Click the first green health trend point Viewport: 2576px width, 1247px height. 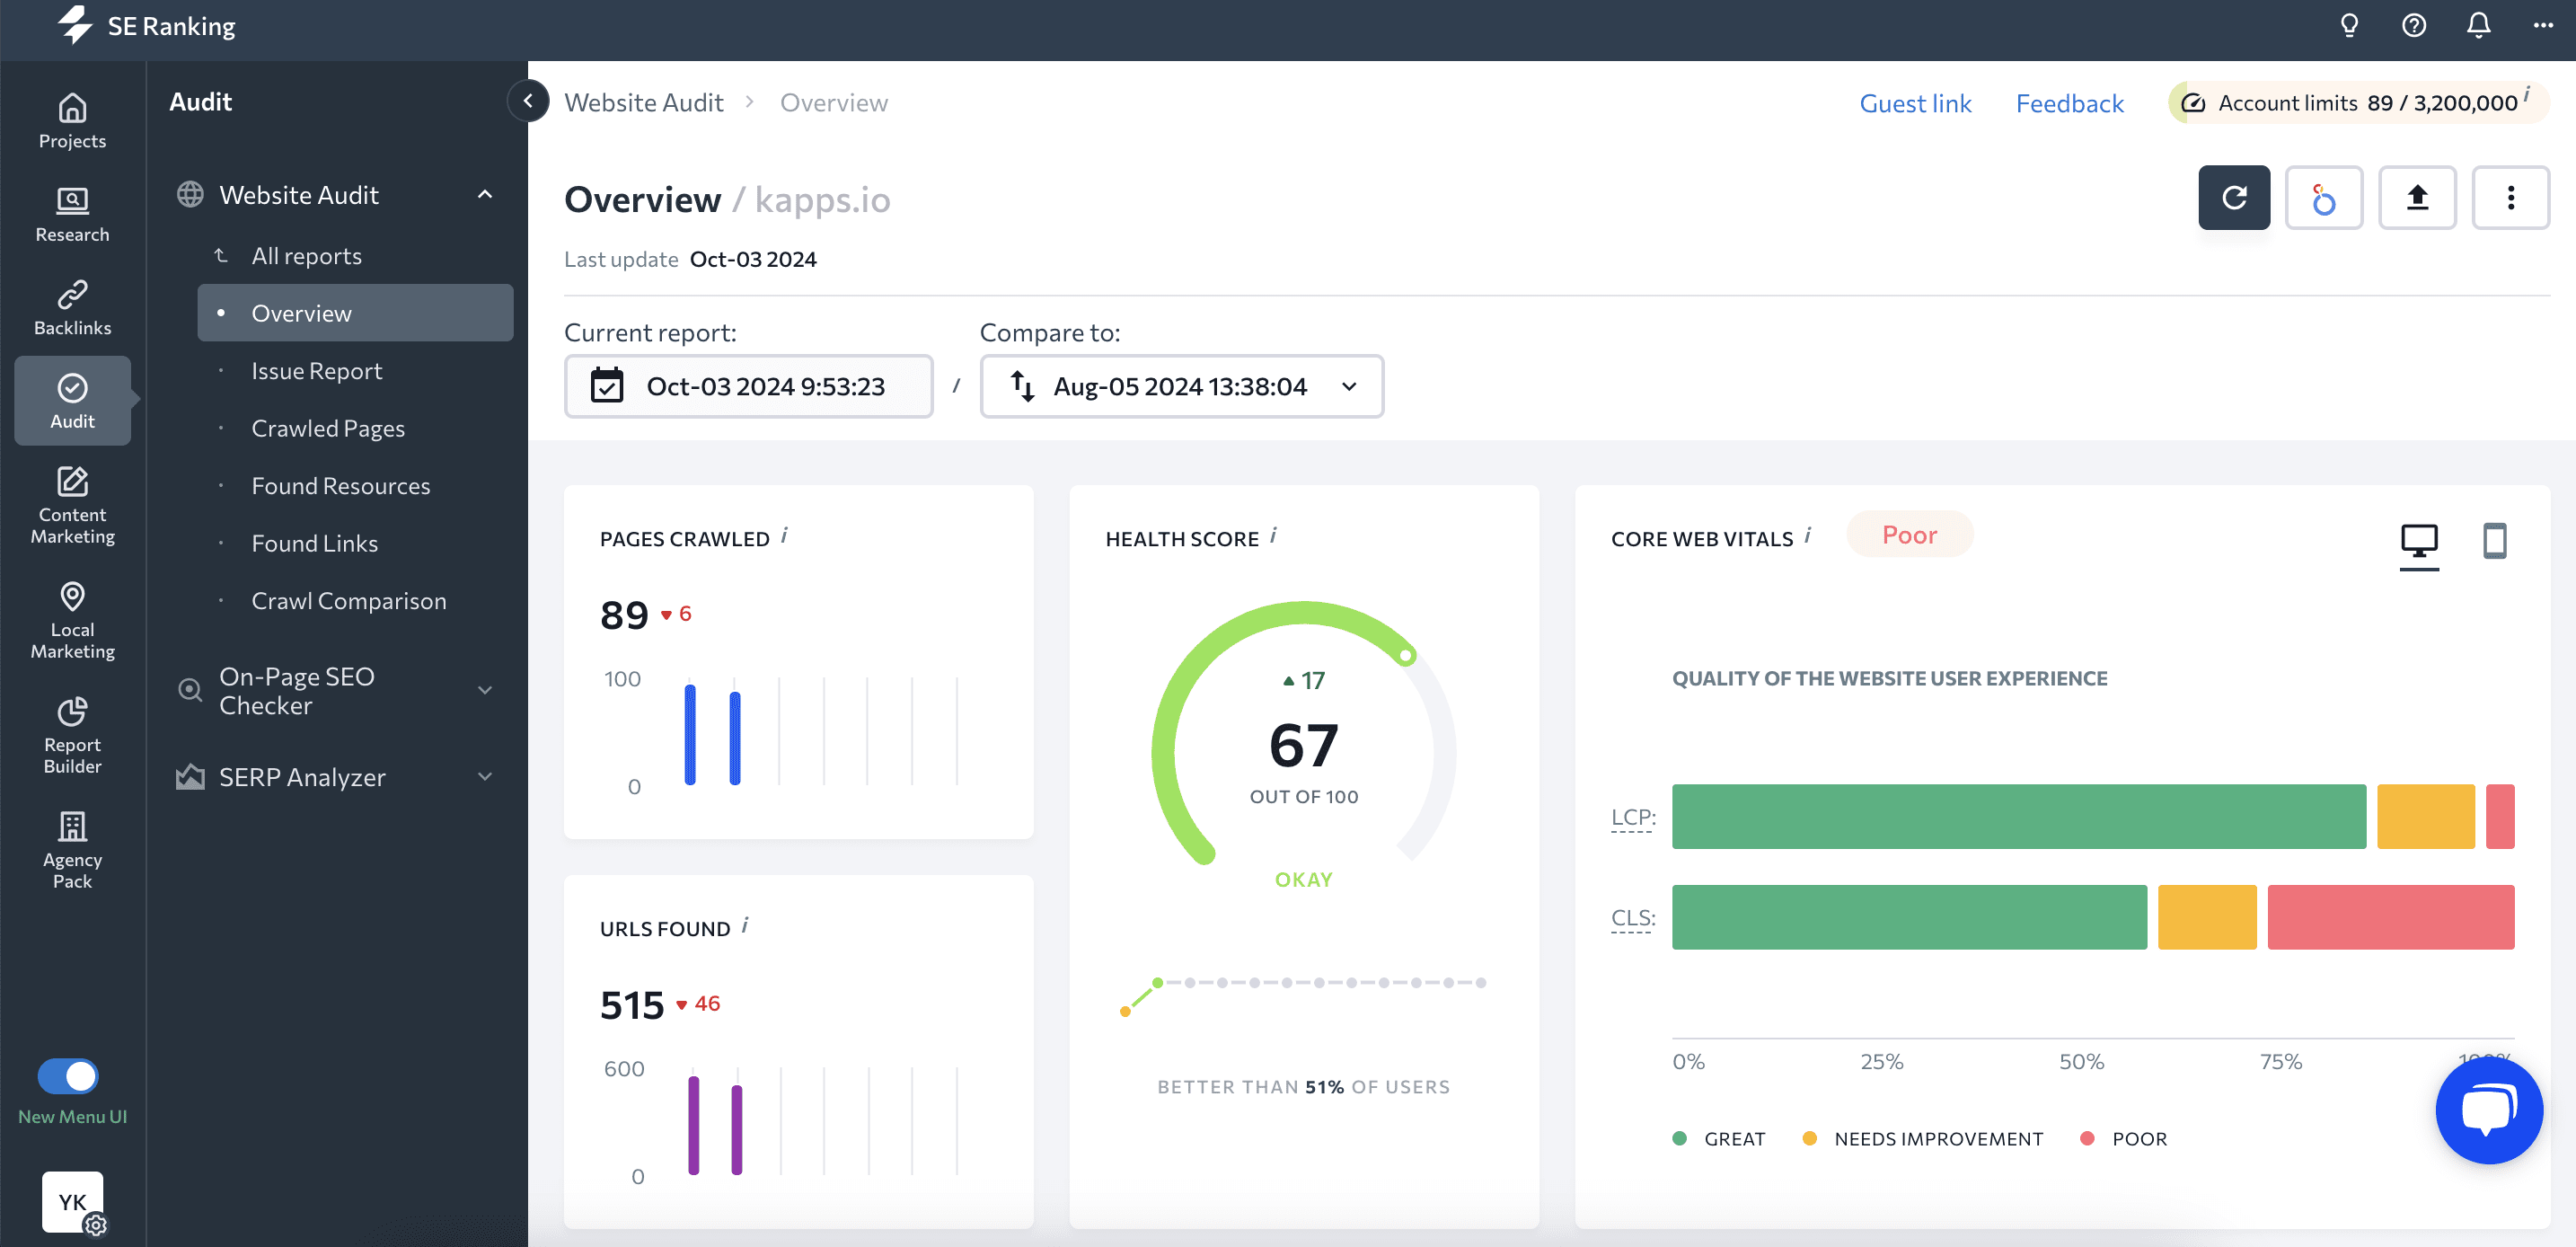(x=1157, y=983)
